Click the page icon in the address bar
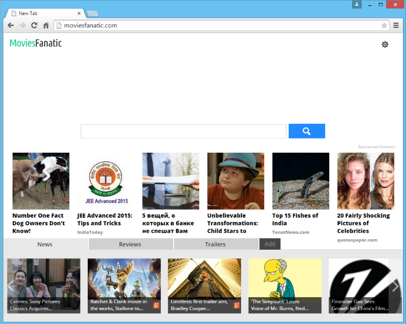This screenshot has width=406, height=324. click(59, 26)
